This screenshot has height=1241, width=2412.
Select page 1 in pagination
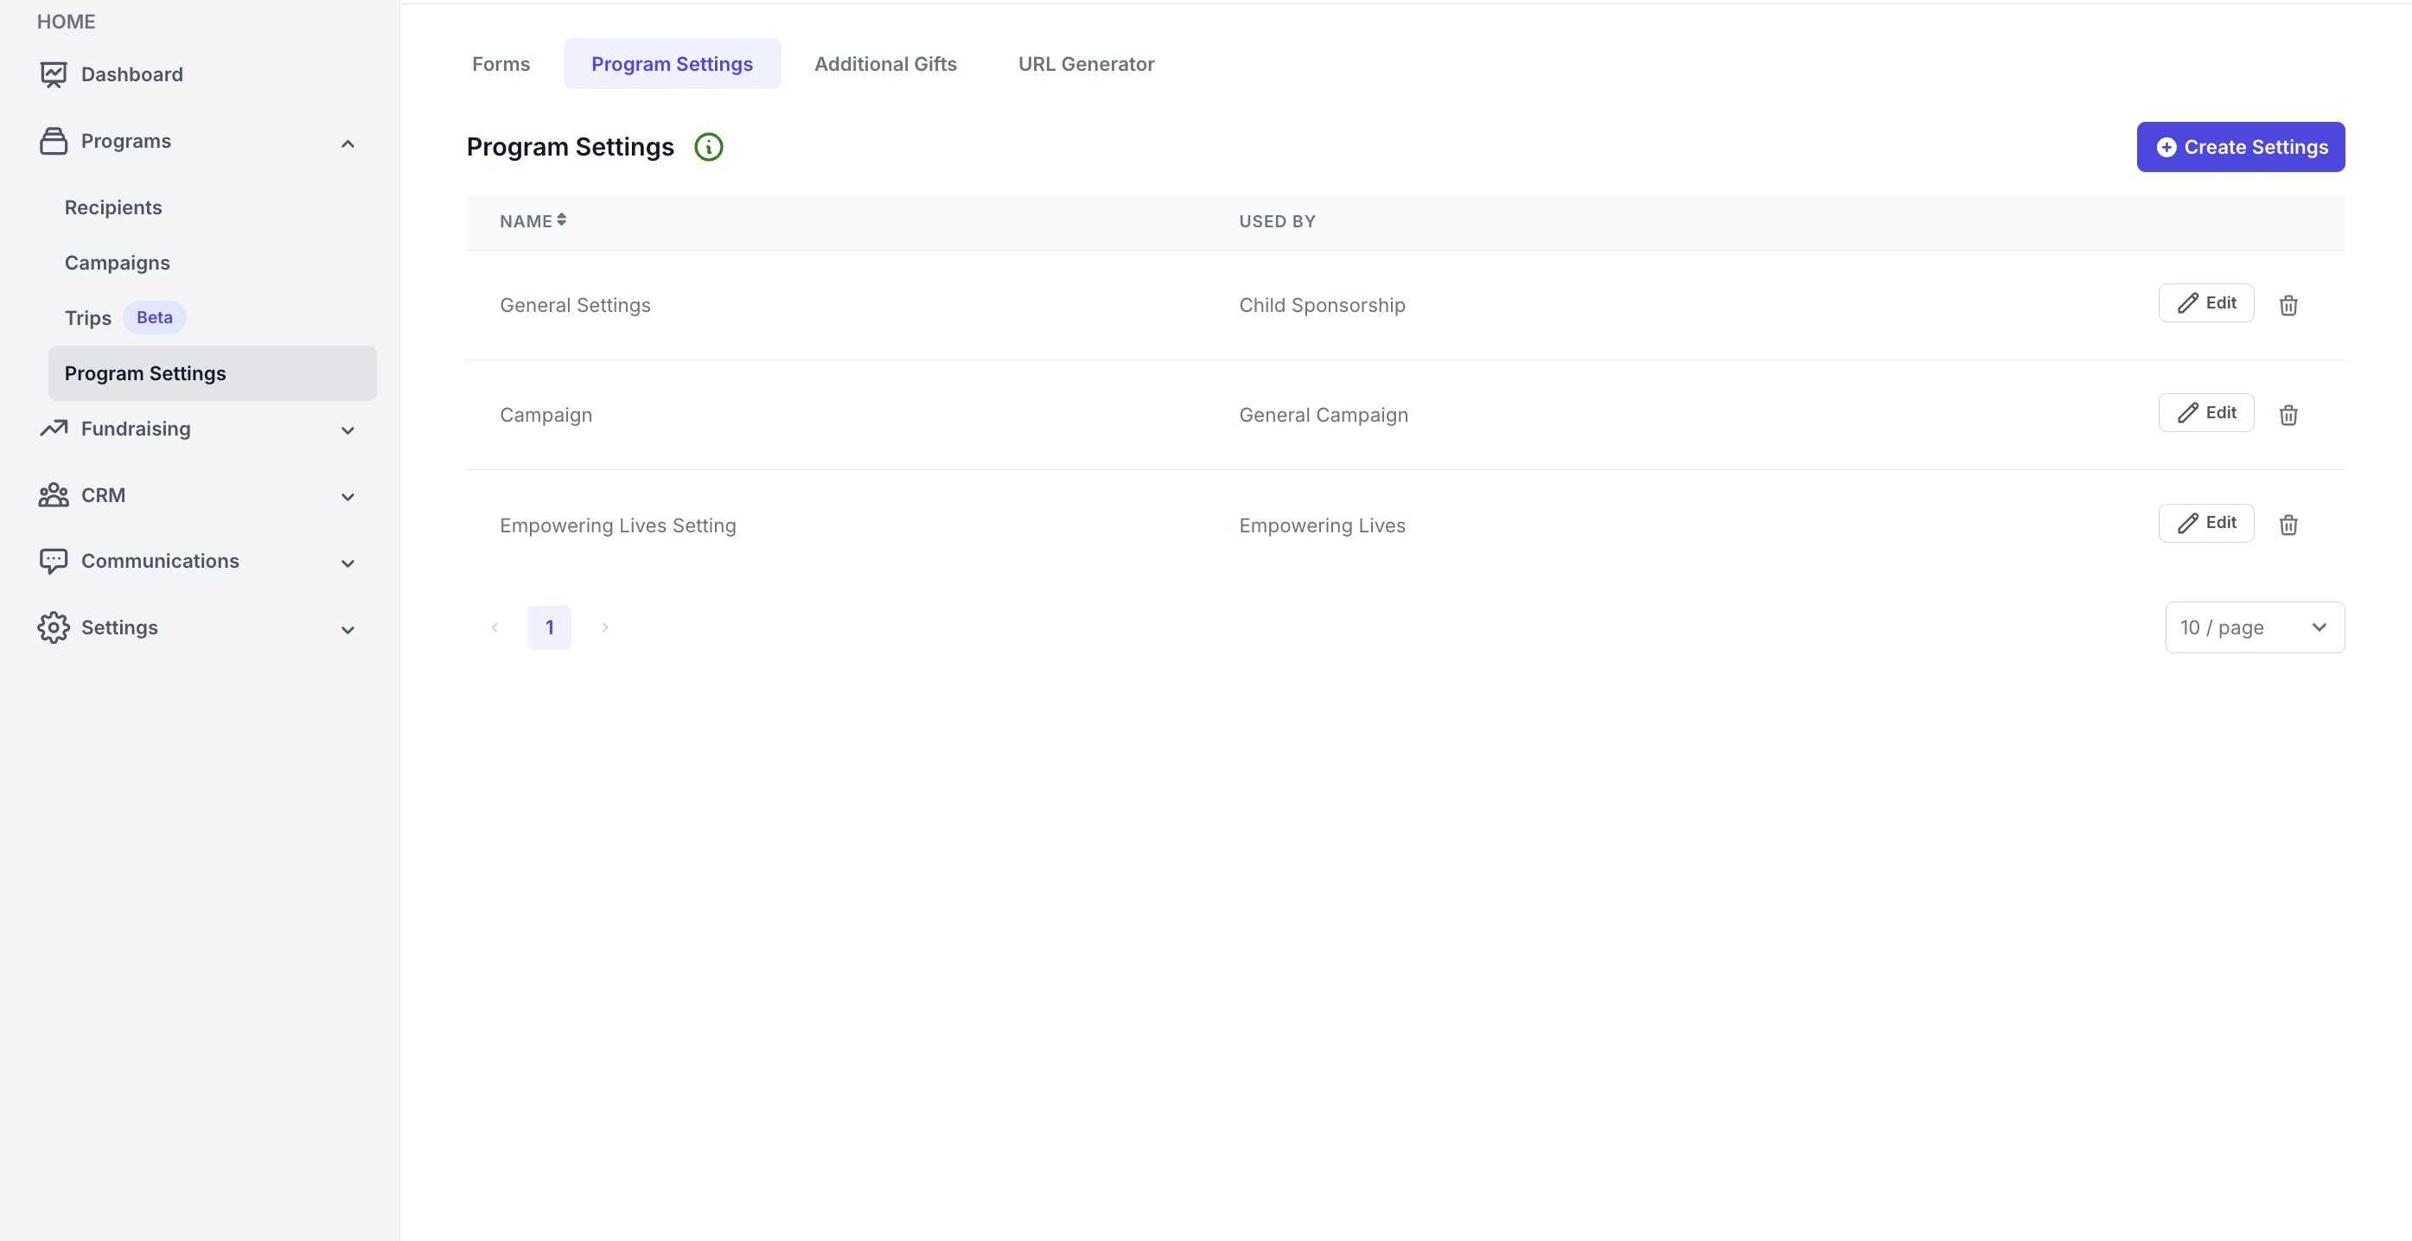click(x=549, y=627)
